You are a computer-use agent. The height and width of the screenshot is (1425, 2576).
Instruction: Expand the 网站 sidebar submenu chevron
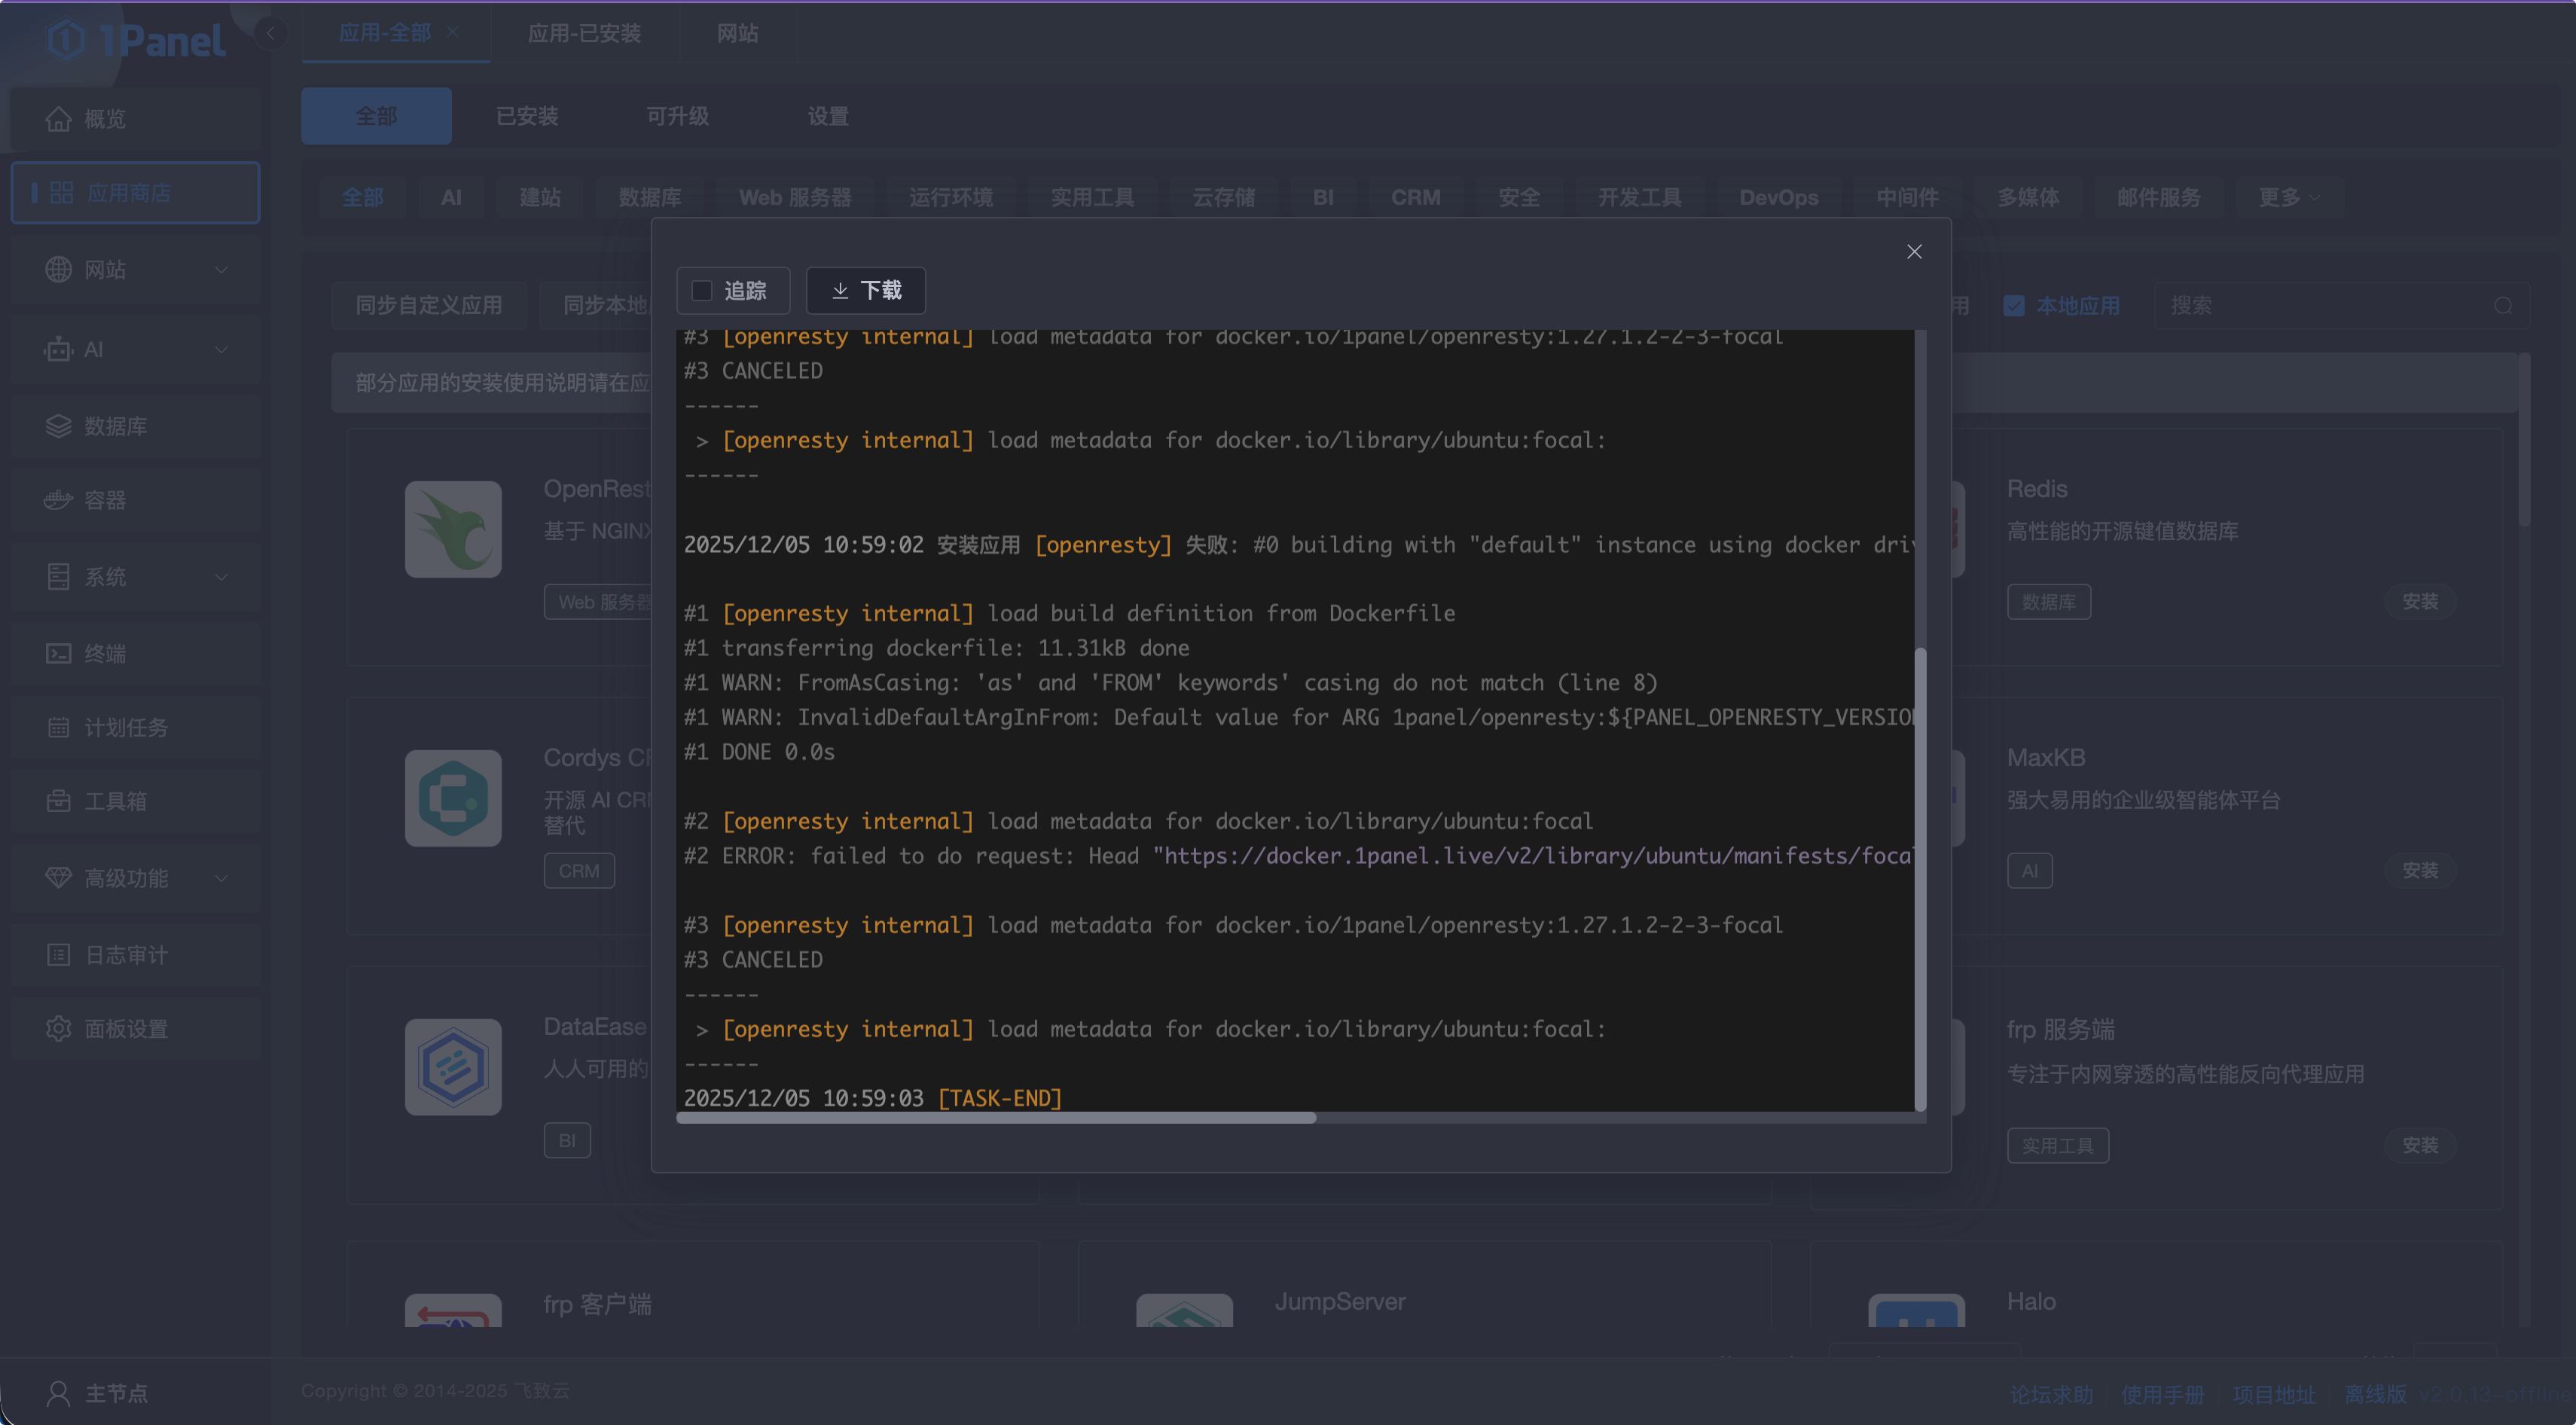221,270
